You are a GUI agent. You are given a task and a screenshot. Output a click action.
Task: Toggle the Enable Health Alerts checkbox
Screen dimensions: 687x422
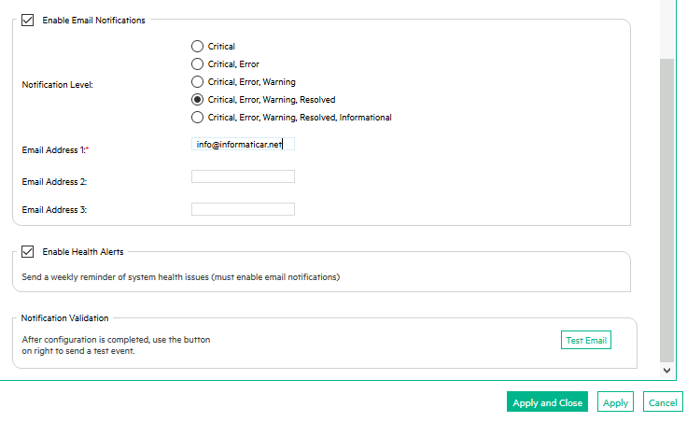tap(28, 251)
